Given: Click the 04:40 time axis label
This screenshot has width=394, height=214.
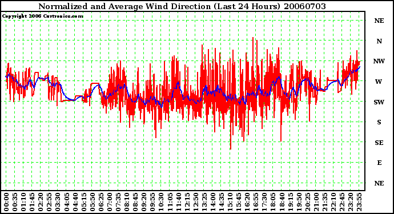Looking at the screenshot, I should (x=75, y=202).
